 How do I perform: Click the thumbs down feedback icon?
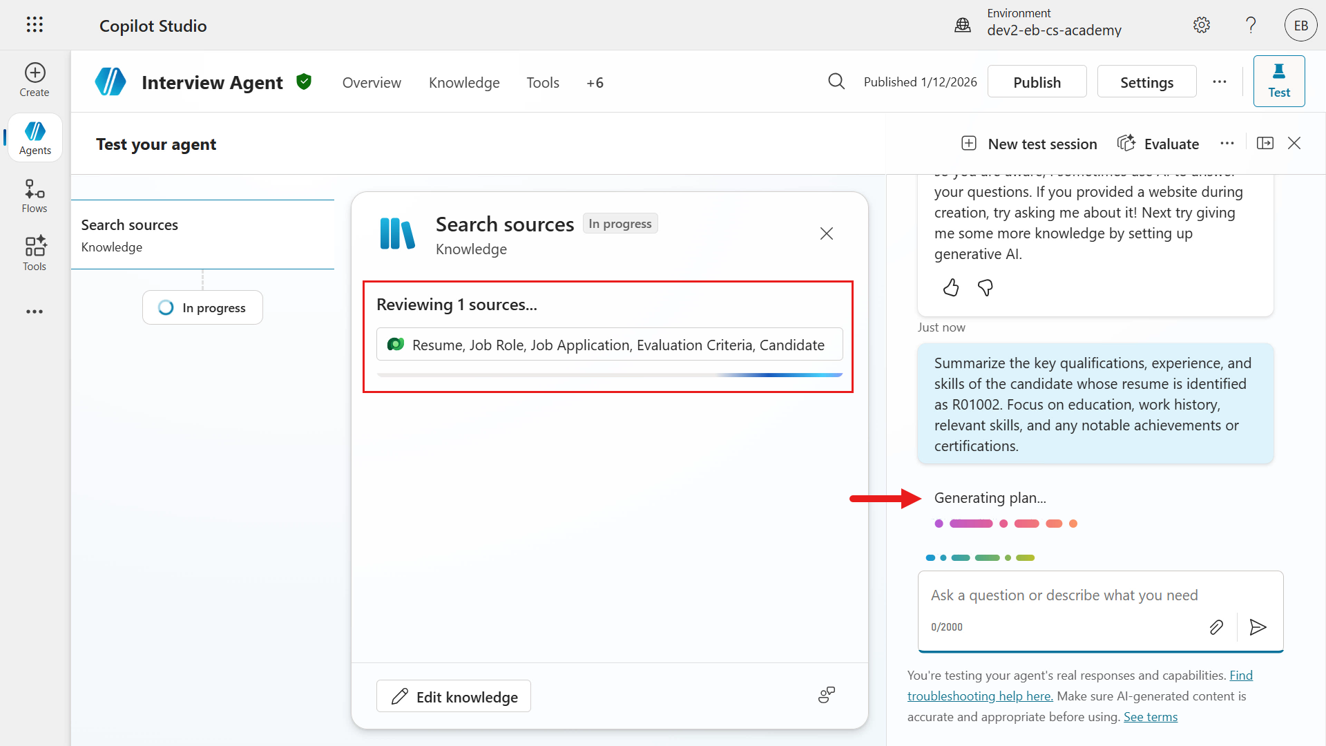986,287
